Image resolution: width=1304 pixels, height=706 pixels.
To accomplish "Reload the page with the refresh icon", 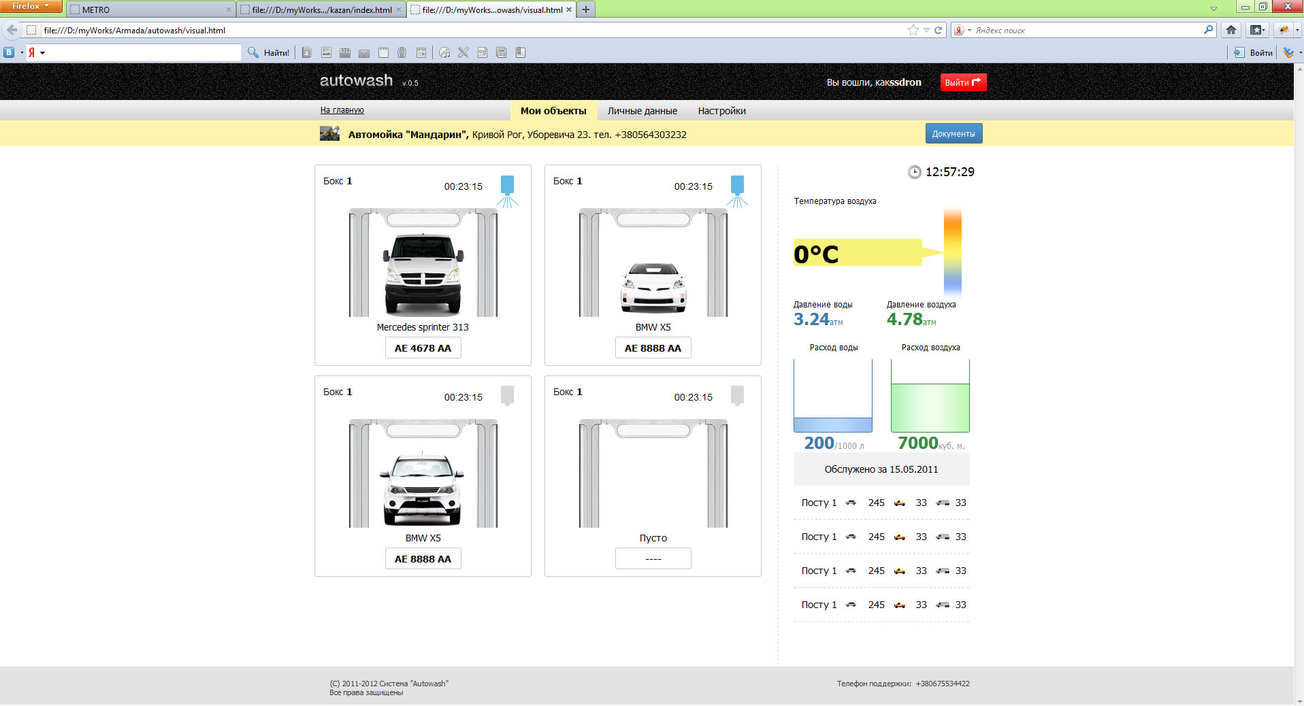I will coord(938,30).
